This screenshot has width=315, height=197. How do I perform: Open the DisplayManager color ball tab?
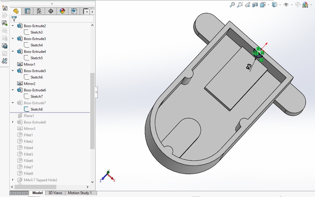(x=62, y=11)
